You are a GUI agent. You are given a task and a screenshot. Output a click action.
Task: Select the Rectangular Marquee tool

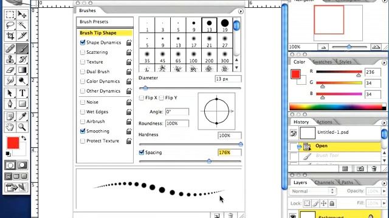click(x=10, y=15)
